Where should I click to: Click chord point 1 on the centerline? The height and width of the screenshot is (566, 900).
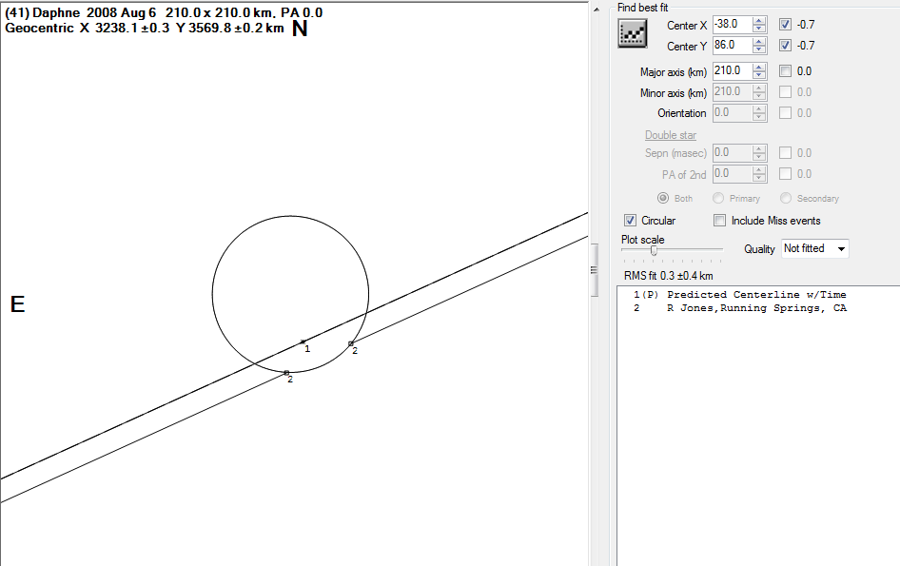coord(303,342)
